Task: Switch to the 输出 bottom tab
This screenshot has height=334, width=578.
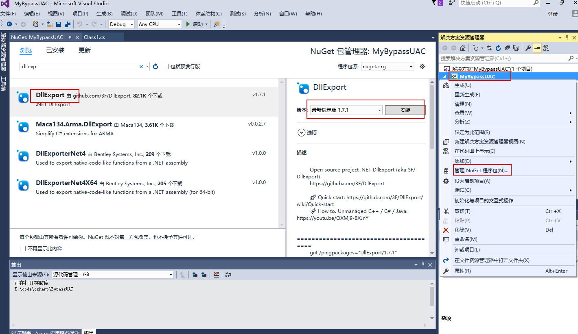Action: [88, 332]
